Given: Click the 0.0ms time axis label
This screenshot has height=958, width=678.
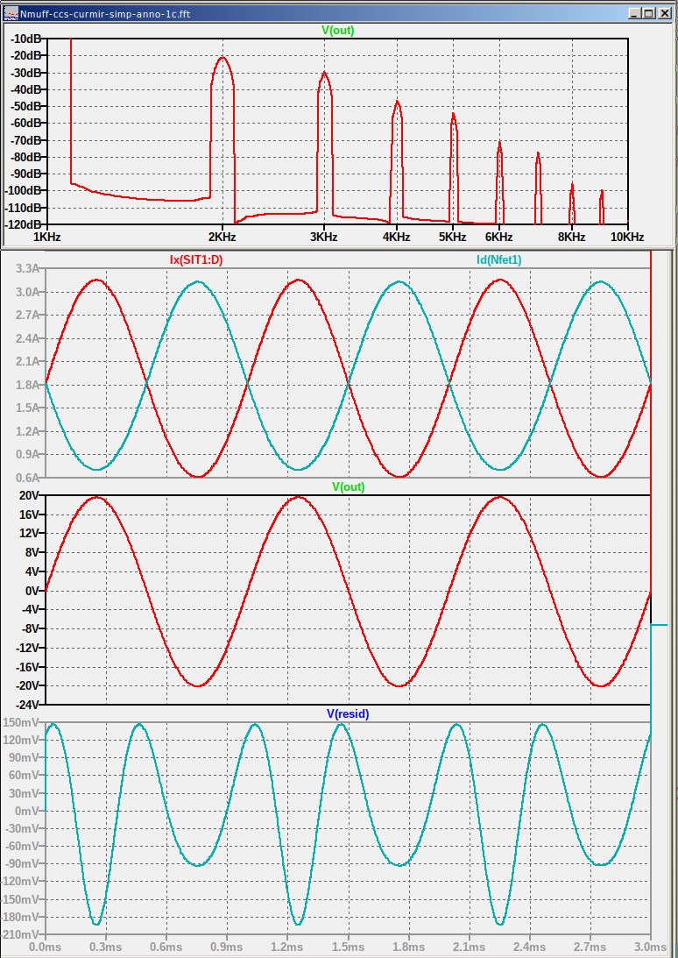Looking at the screenshot, I should point(46,947).
